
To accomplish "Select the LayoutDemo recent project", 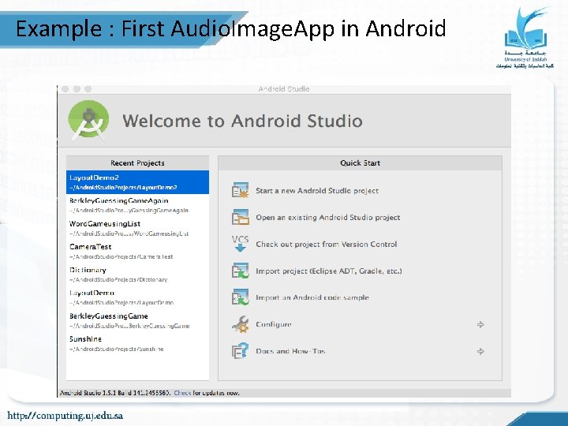I will (137, 297).
